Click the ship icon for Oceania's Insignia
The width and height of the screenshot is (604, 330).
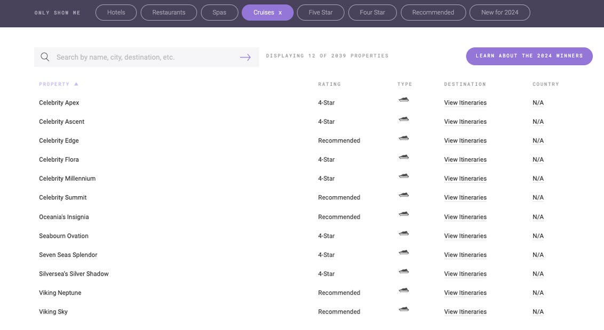[x=404, y=214]
